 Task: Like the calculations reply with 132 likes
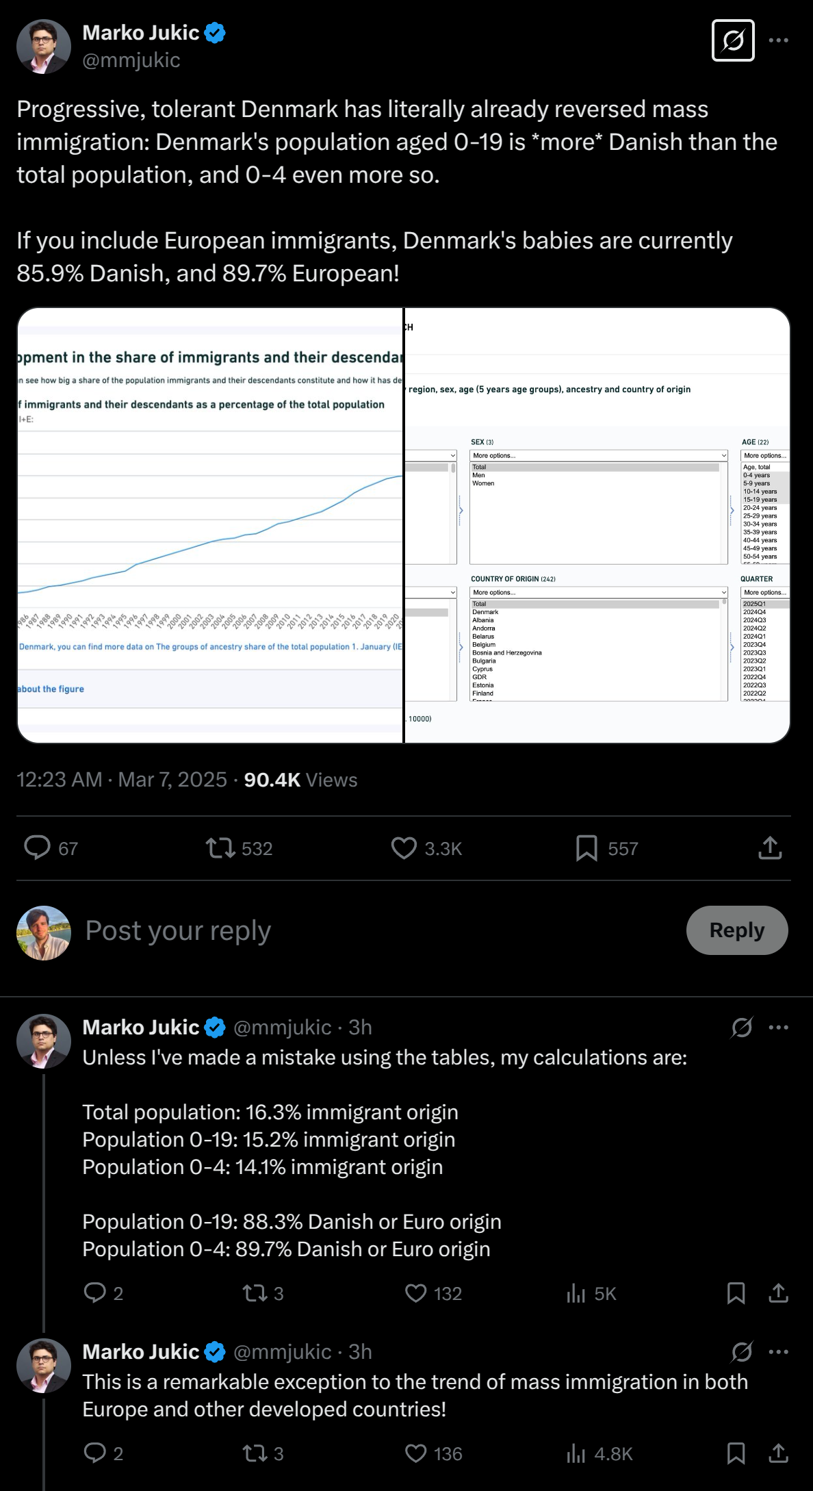[416, 1293]
